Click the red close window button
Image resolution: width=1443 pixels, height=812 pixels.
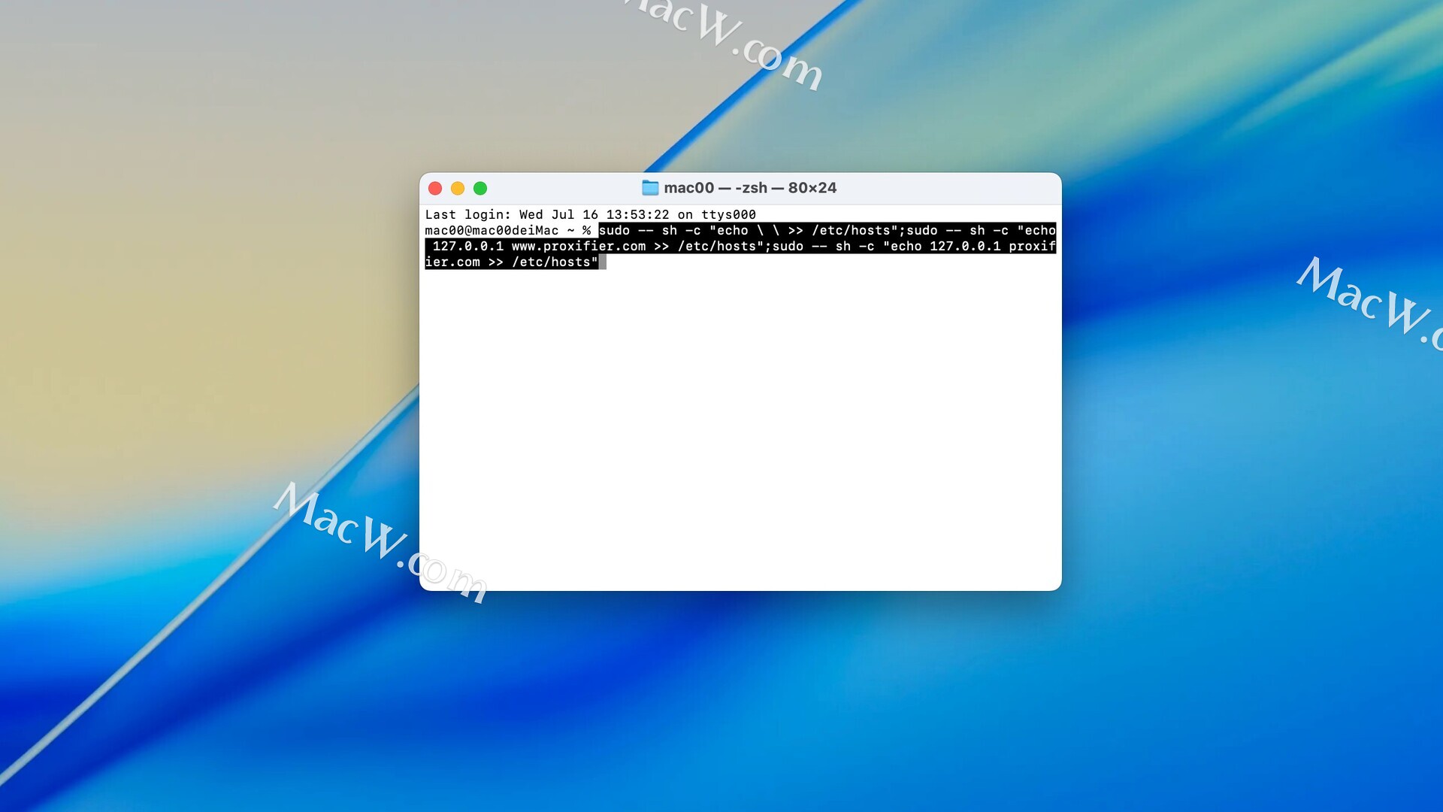[435, 188]
